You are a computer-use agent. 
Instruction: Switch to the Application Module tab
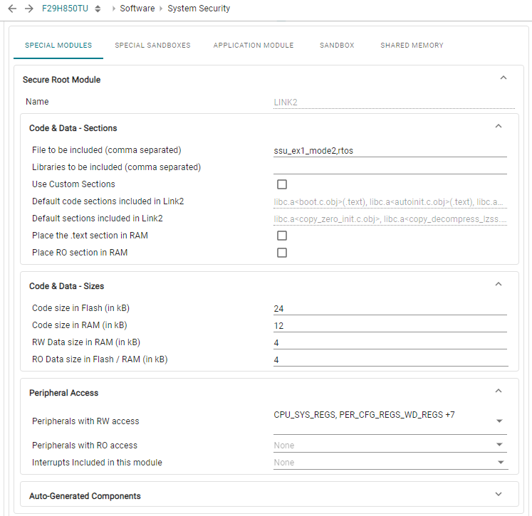pyautogui.click(x=254, y=46)
